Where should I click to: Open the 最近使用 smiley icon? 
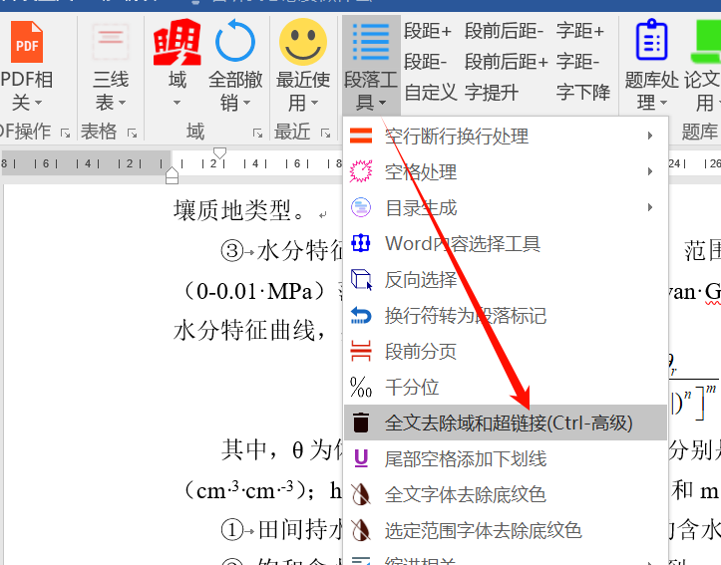click(303, 42)
